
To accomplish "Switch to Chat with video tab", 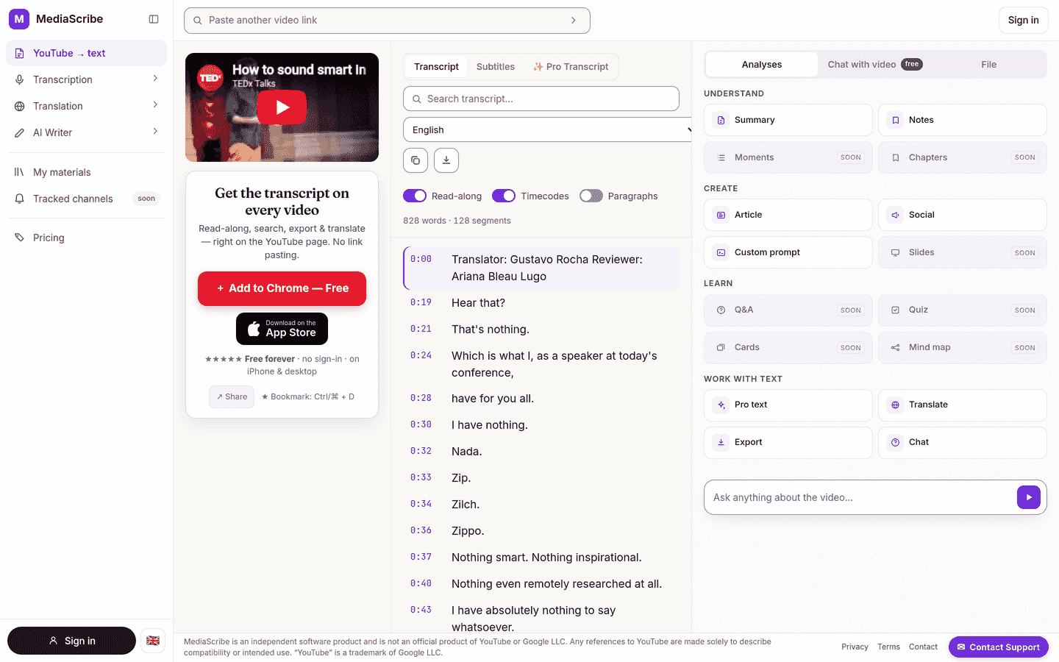I will tap(875, 65).
